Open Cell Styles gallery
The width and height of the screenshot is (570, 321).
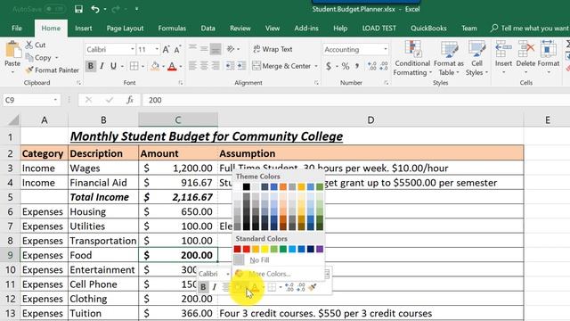pyautogui.click(x=476, y=58)
